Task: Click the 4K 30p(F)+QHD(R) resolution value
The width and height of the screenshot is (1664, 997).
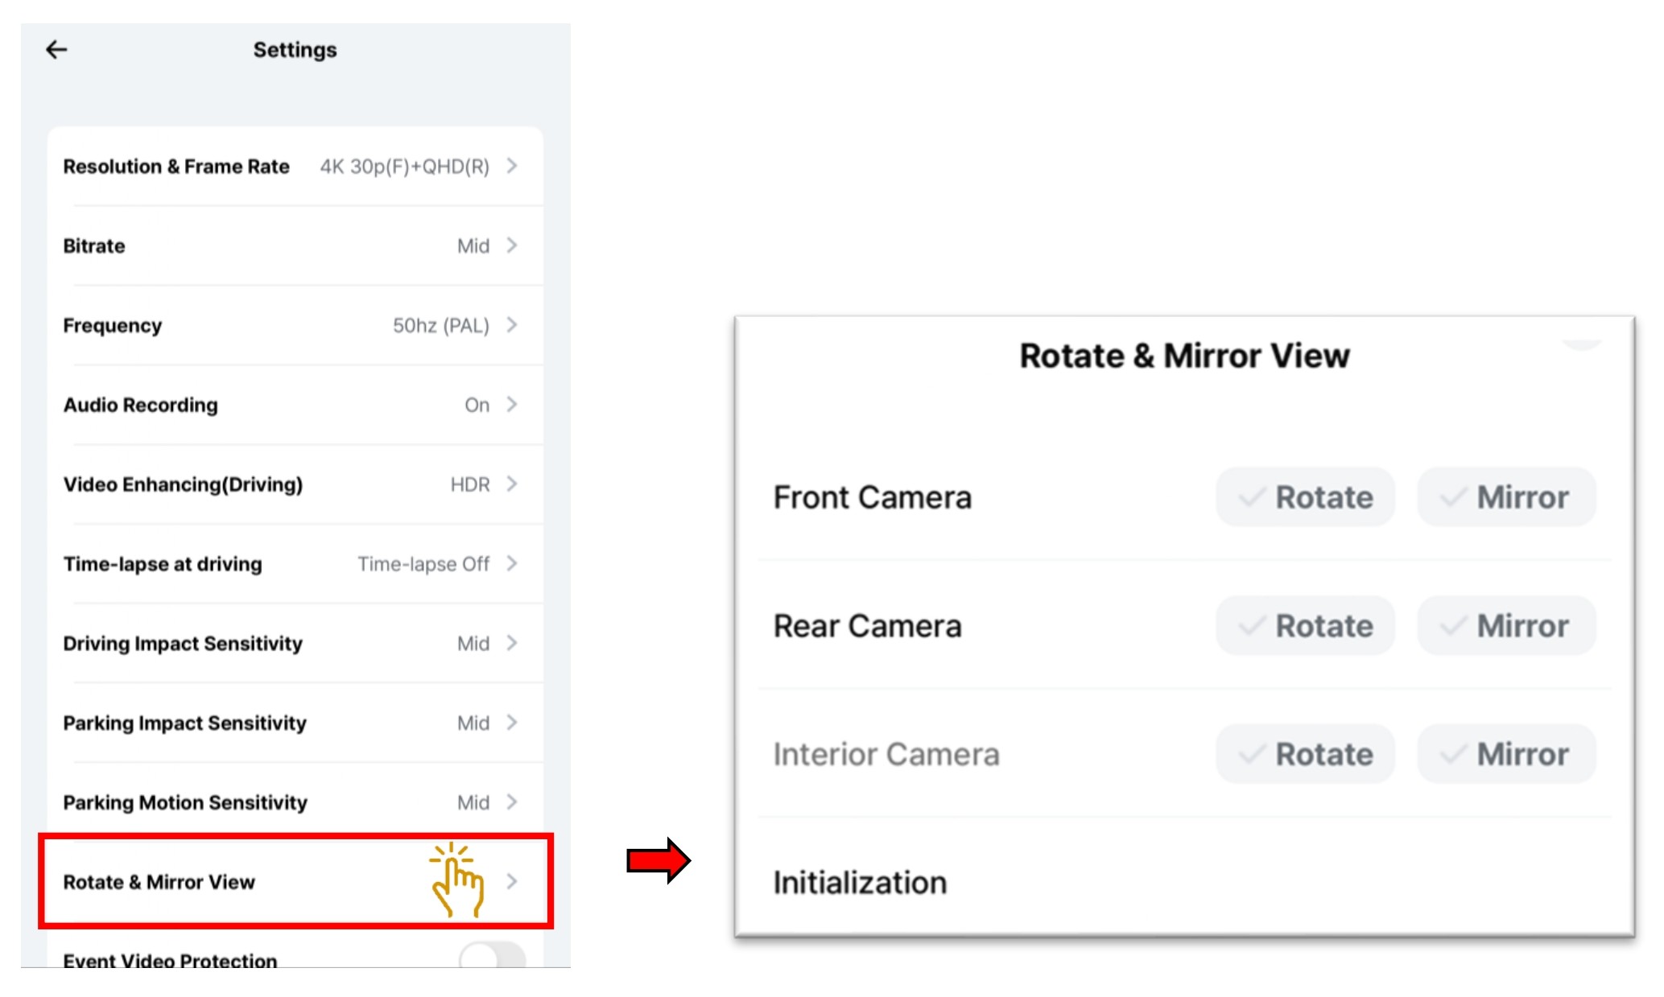Action: click(x=404, y=167)
